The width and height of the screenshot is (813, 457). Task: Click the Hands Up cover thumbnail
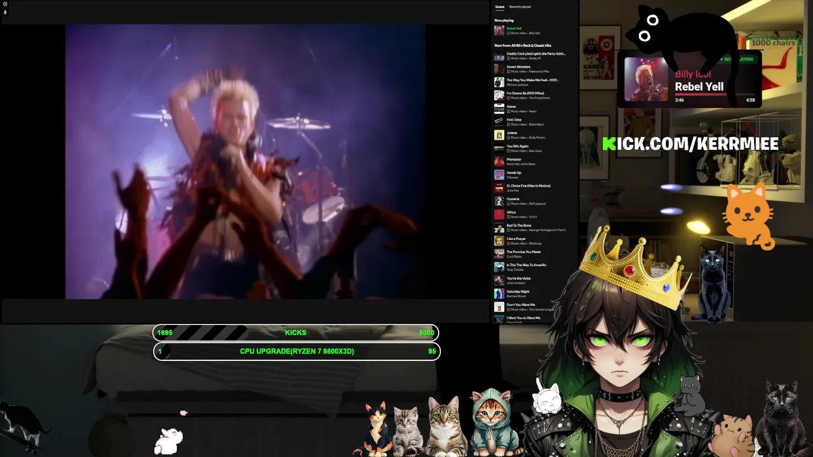tap(499, 175)
